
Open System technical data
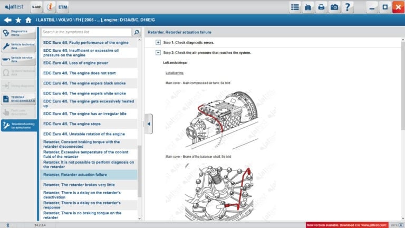click(18, 73)
